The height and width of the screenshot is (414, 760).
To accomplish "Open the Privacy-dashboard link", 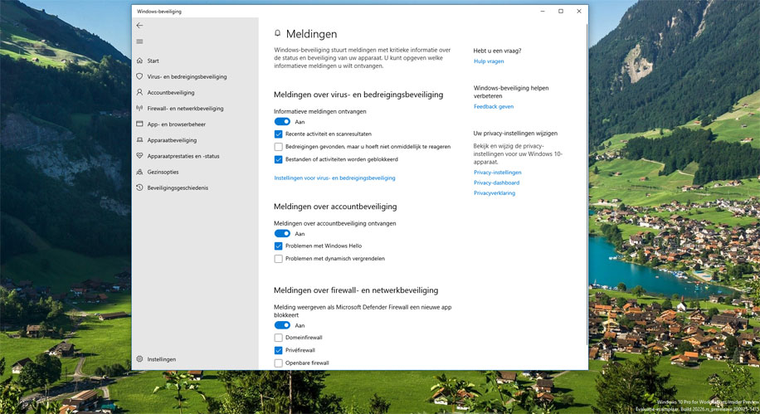I will [496, 183].
